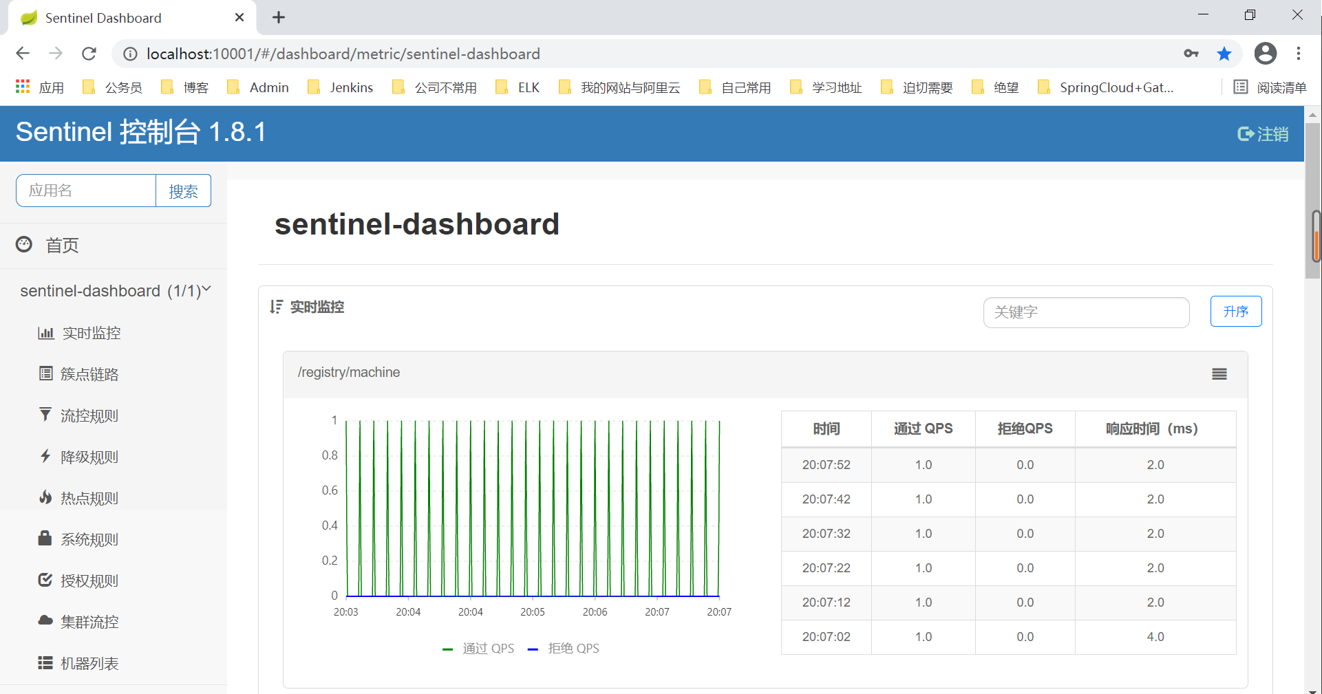
Task: Click the 注销 logout icon
Action: tap(1246, 133)
